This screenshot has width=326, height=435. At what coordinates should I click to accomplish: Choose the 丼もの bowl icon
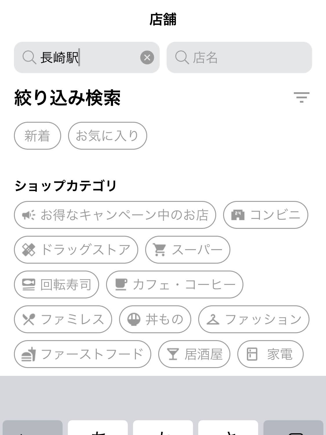pyautogui.click(x=134, y=319)
